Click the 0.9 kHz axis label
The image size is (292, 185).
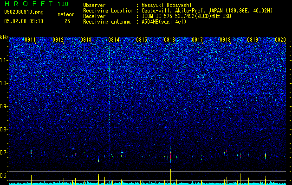[4, 106]
